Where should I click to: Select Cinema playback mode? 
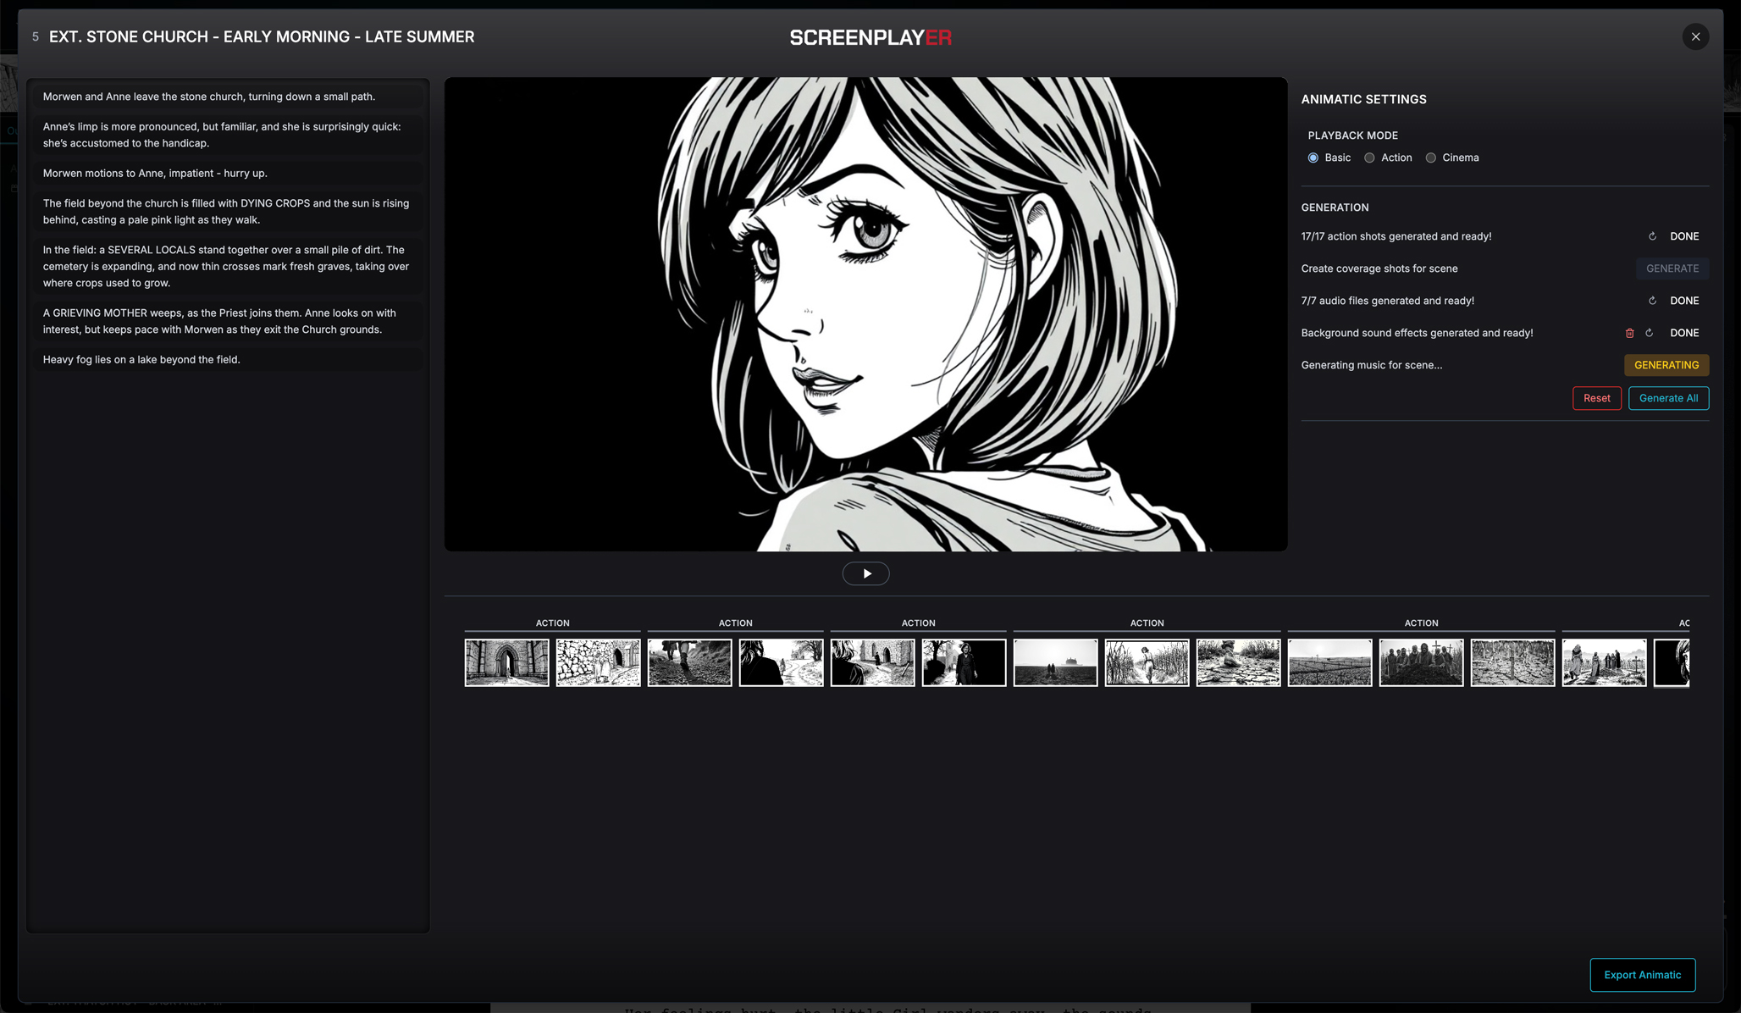1431,158
